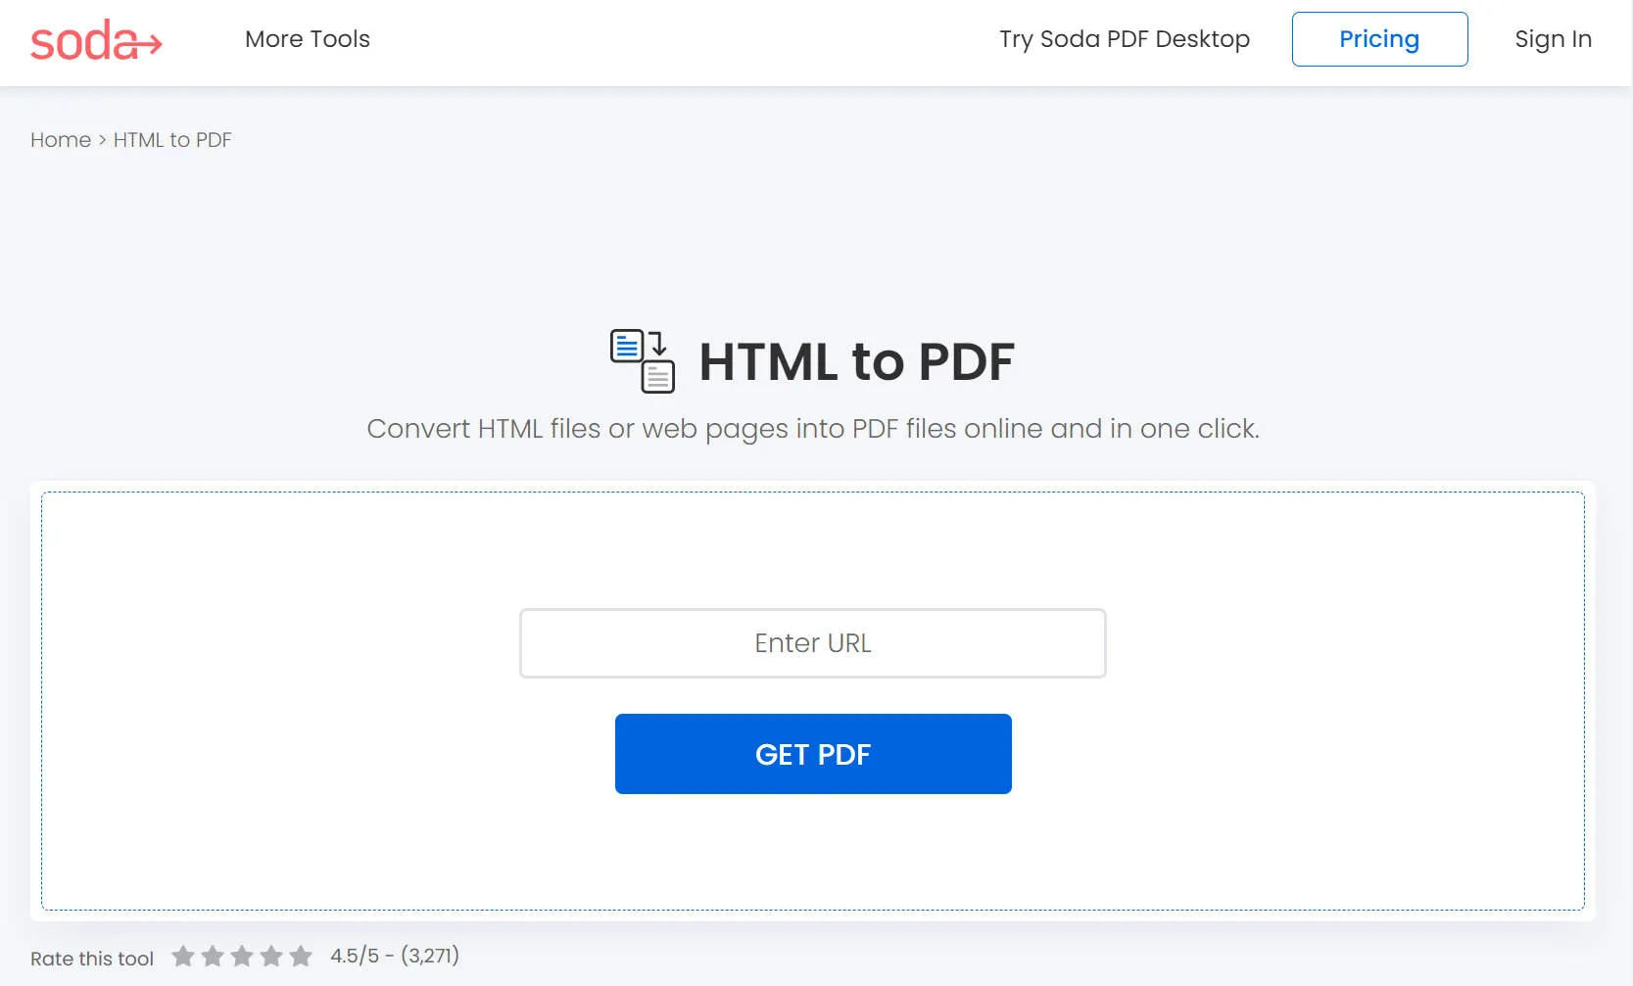
Task: Click the HTML to PDF conversion icon
Action: point(642,362)
